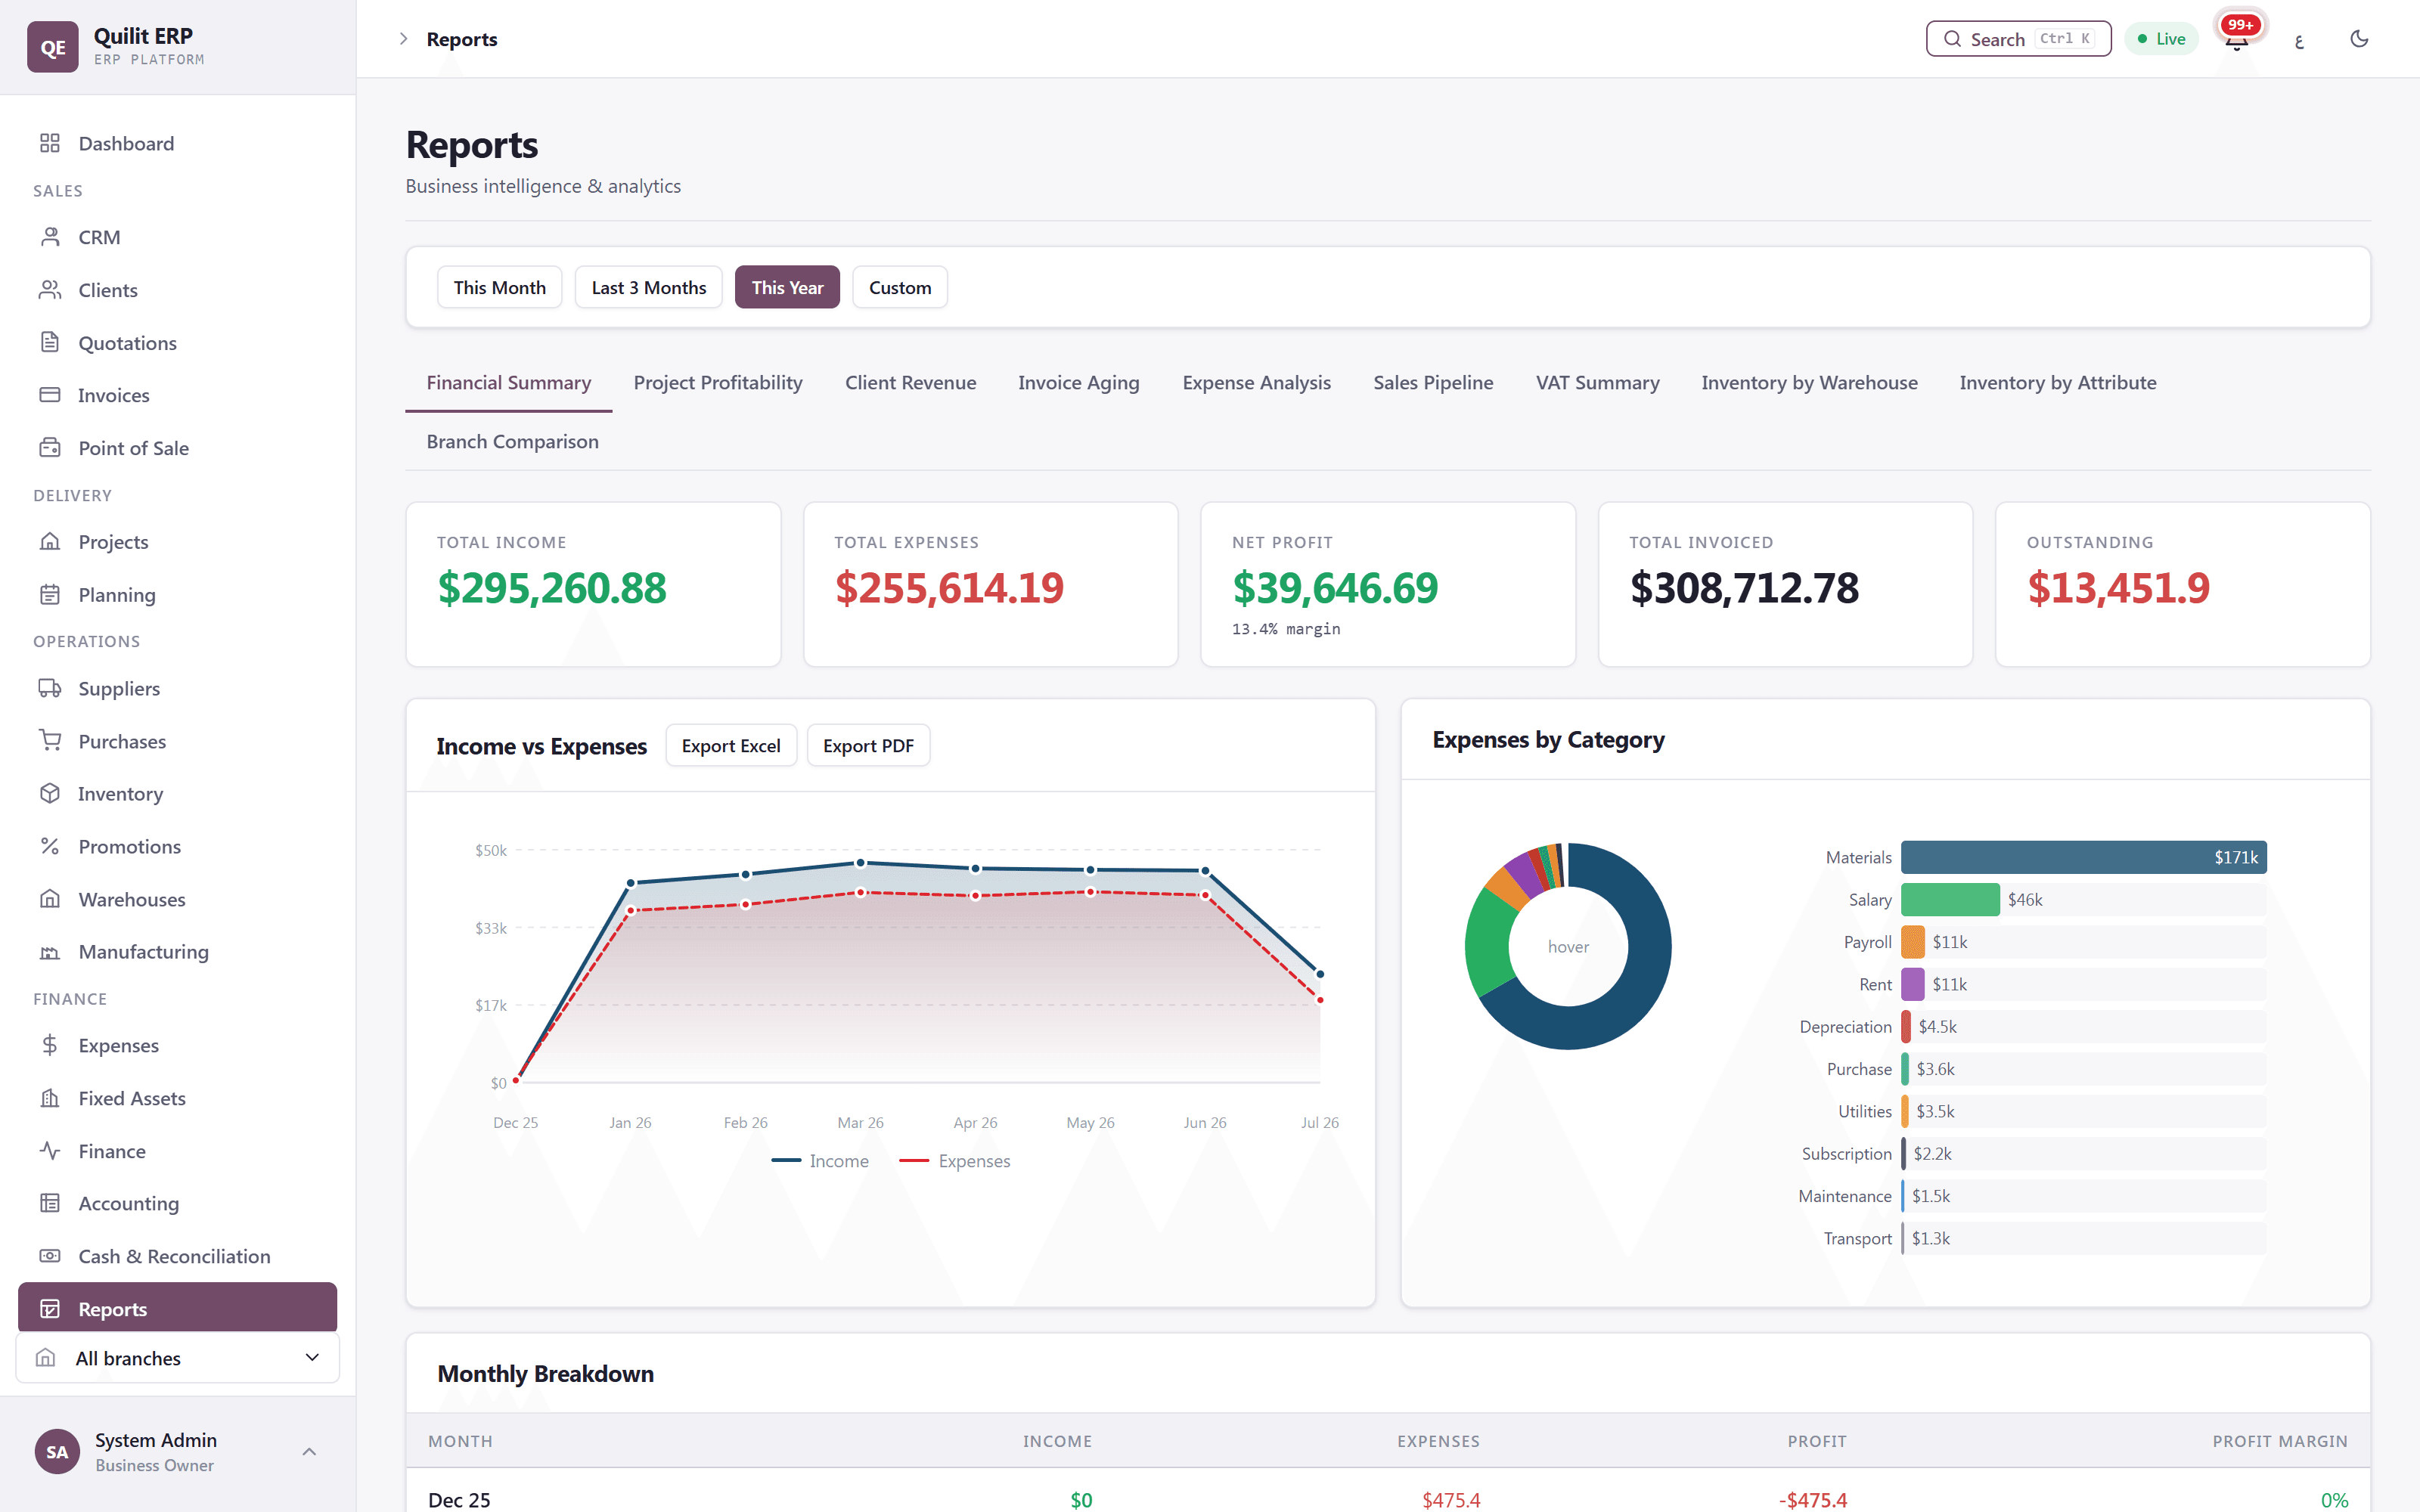The height and width of the screenshot is (1512, 2420).
Task: Select the This Year range
Action: [x=787, y=287]
